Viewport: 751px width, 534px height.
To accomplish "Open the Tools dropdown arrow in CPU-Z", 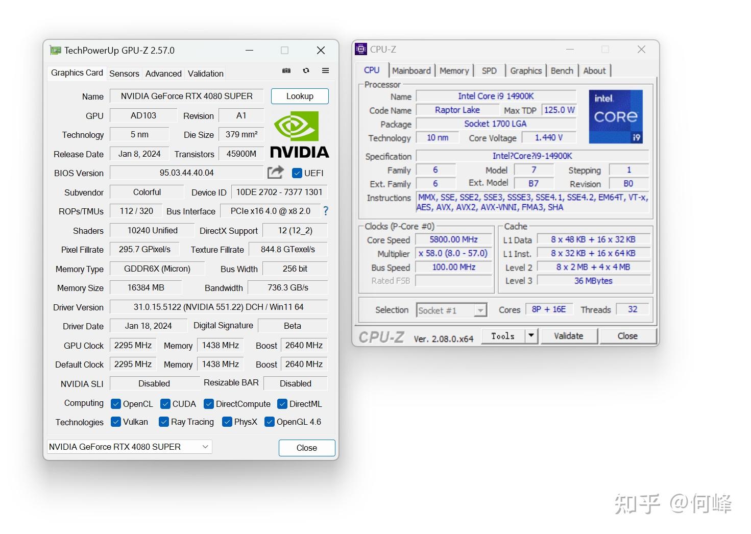I will coord(531,335).
